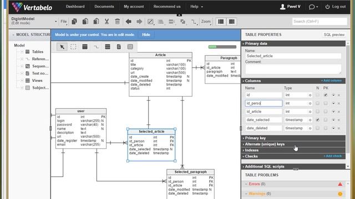The width and height of the screenshot is (355, 199).
Task: Open the Dashboard menu item
Action: click(75, 7)
